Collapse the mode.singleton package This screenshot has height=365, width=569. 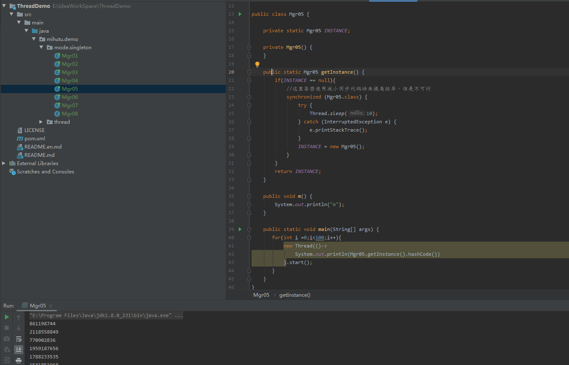[41, 48]
